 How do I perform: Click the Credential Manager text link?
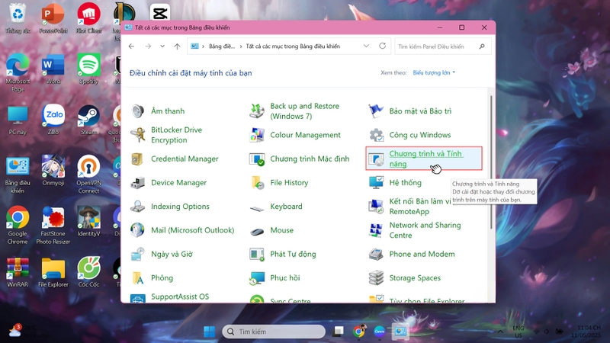185,159
